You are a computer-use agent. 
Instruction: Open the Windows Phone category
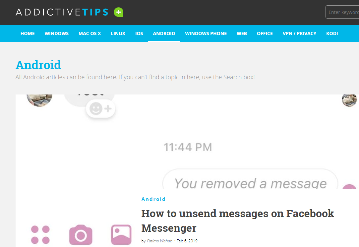206,33
